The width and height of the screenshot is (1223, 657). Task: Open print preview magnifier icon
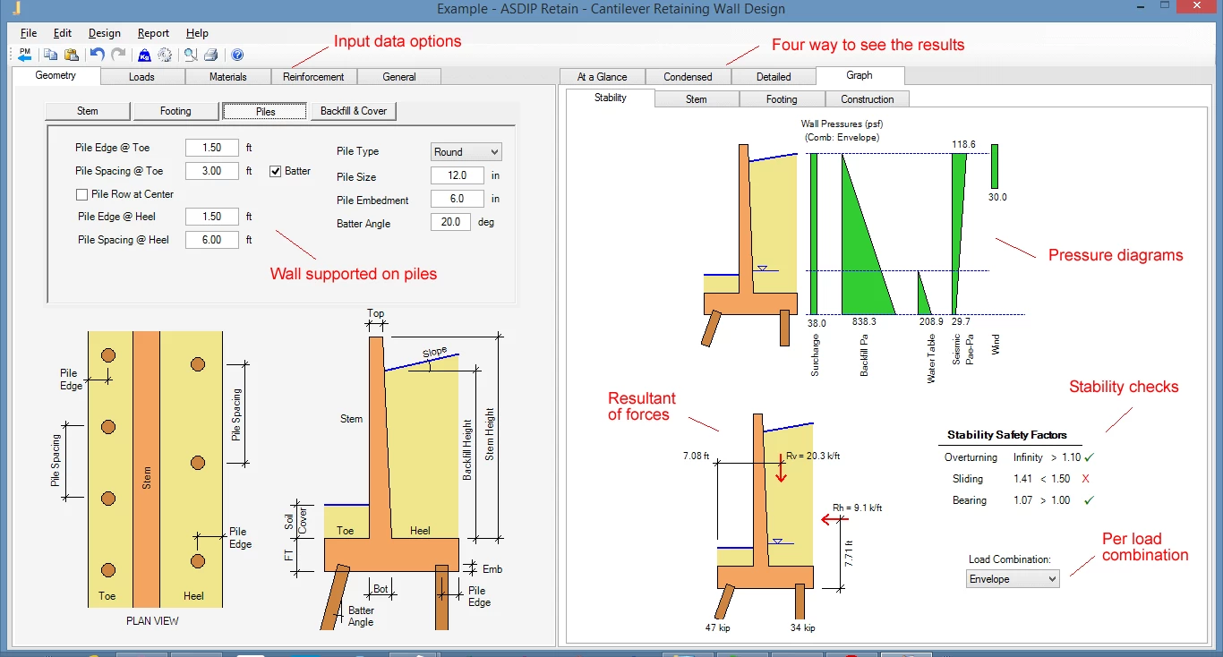tap(191, 55)
